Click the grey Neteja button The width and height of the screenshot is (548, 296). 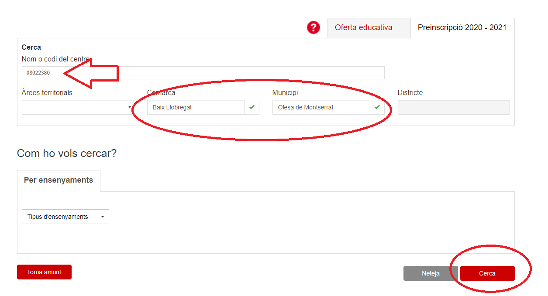[431, 273]
